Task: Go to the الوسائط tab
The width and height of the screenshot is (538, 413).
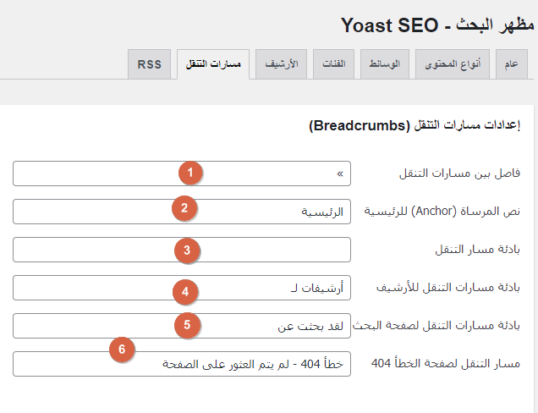Action: 385,64
